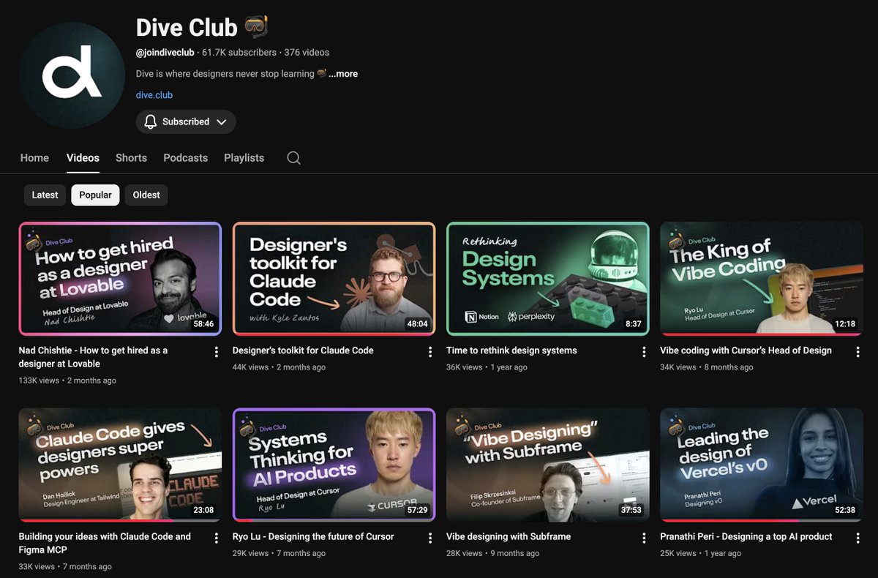The image size is (878, 578).
Task: Play the Designer's toolkit for Claude Code thumbnail
Action: [x=334, y=279]
